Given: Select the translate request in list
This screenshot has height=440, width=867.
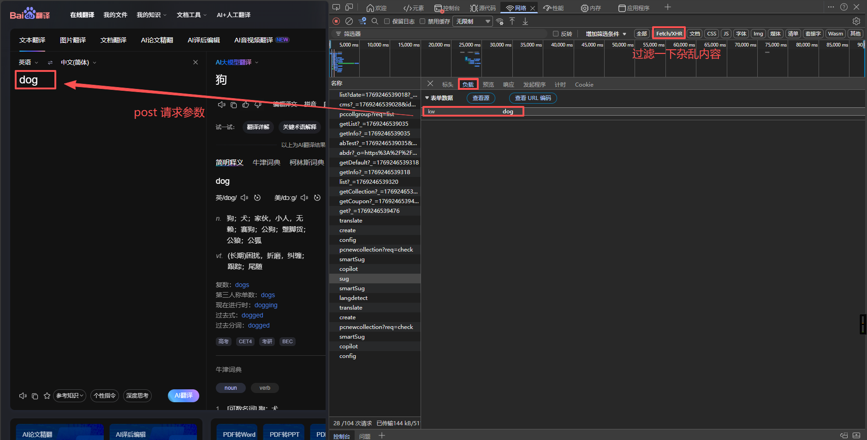Looking at the screenshot, I should coord(351,221).
